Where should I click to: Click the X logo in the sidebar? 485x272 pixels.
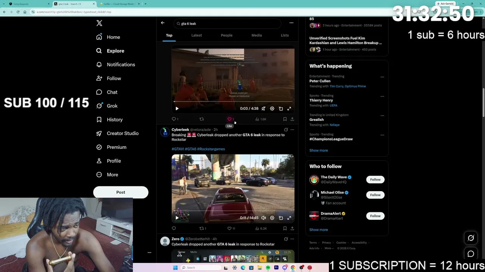tap(99, 23)
